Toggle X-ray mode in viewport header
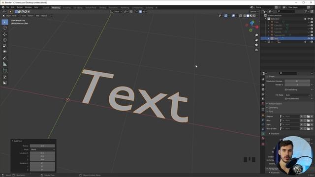Screen dimensions: 315x177 (241, 16)
